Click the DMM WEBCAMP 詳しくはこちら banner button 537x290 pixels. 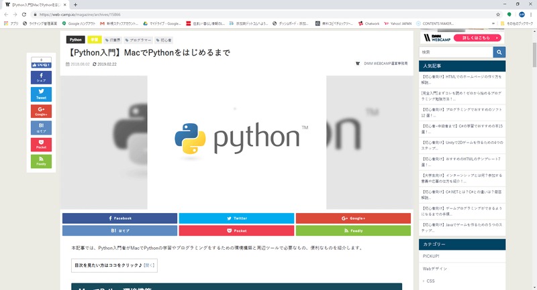(477, 38)
